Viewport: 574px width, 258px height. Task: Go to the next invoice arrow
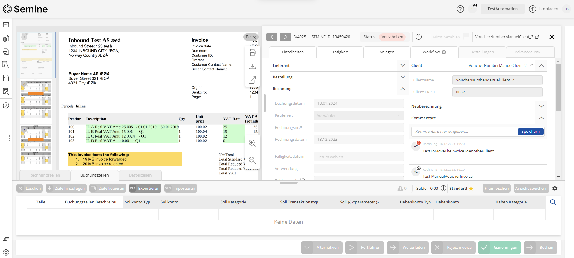coord(285,37)
